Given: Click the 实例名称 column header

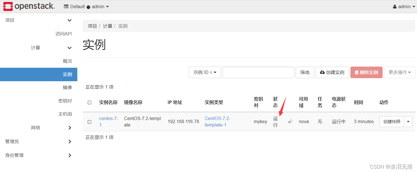Looking at the screenshot, I should (x=108, y=102).
